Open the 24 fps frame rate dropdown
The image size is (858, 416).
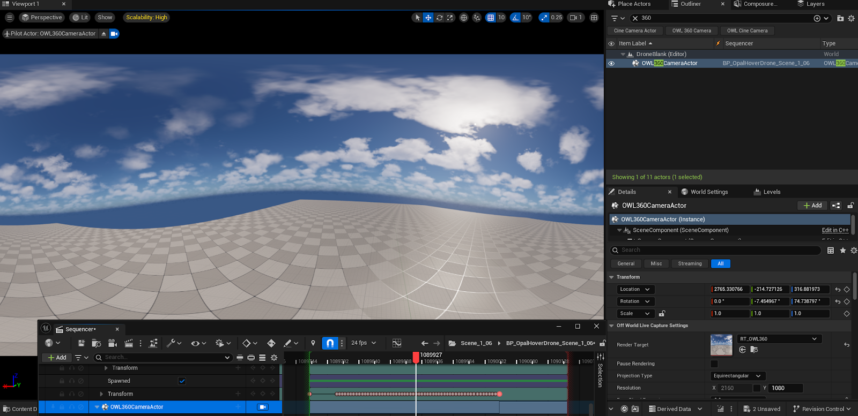(364, 343)
